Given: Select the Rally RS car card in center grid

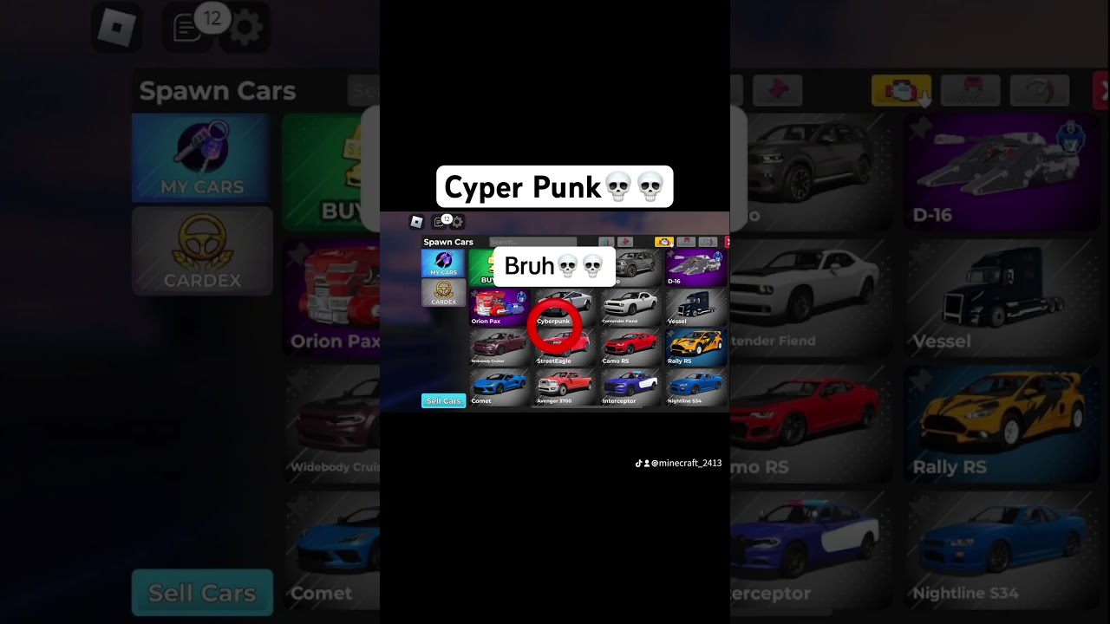Looking at the screenshot, I should [x=695, y=347].
